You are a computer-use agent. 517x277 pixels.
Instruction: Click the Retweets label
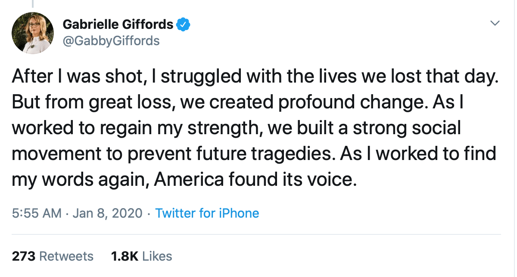click(x=66, y=256)
